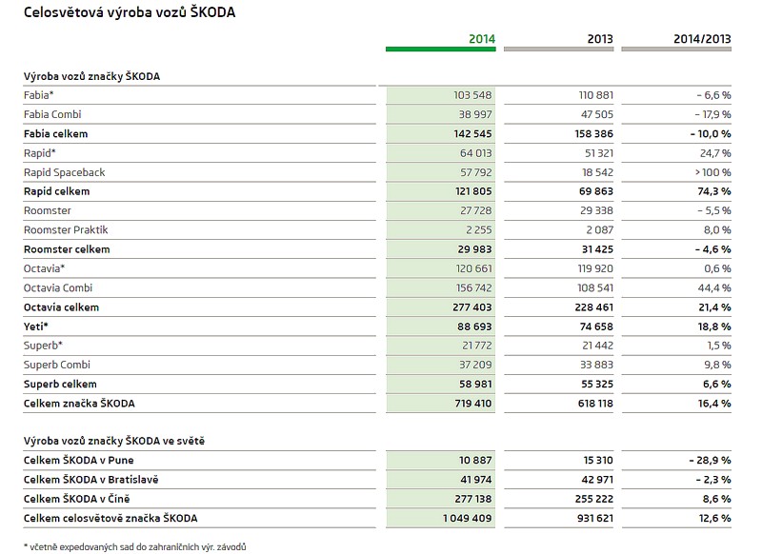Select the Superb Combi 2014 value 37 209
Screen dimensions: 762x554
coord(475,365)
